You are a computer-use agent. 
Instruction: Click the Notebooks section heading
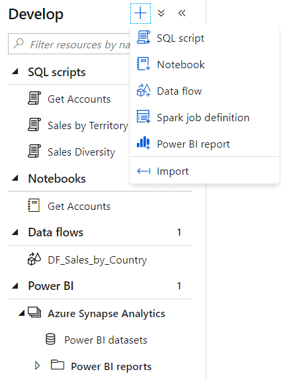pyautogui.click(x=57, y=179)
